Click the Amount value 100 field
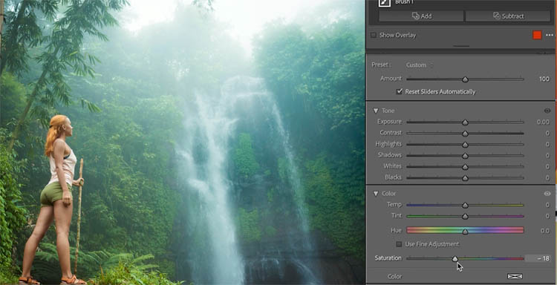Viewport: 557px width, 285px height. (544, 79)
